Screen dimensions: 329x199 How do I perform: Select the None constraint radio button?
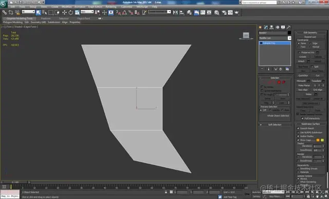299,43
